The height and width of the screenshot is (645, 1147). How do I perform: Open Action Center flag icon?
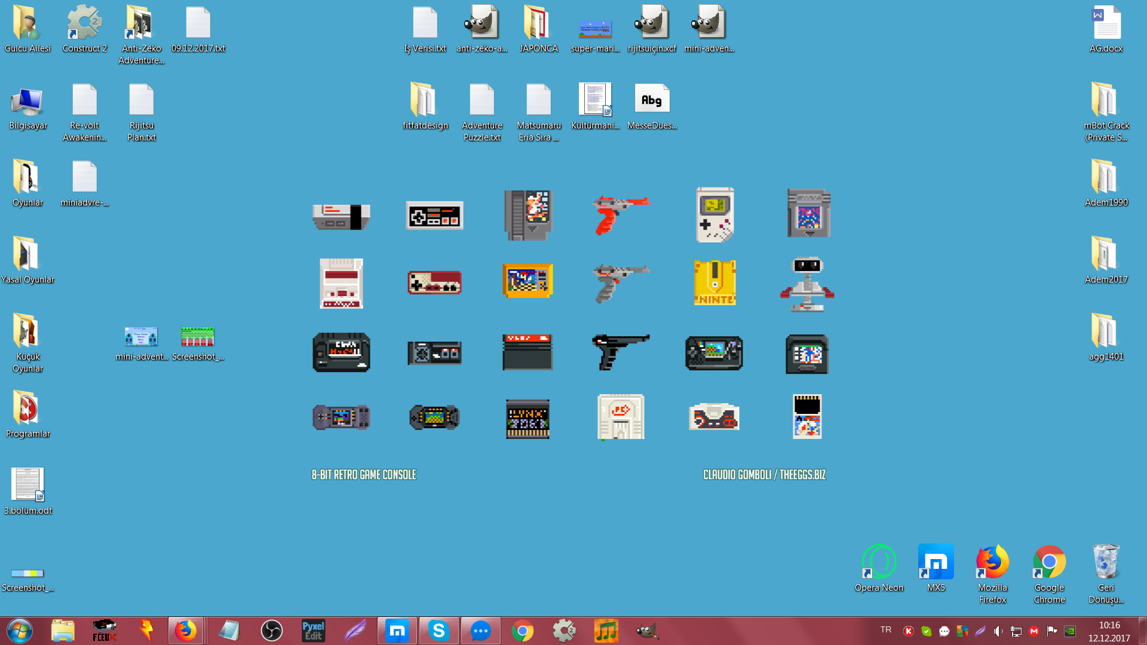[x=1052, y=631]
